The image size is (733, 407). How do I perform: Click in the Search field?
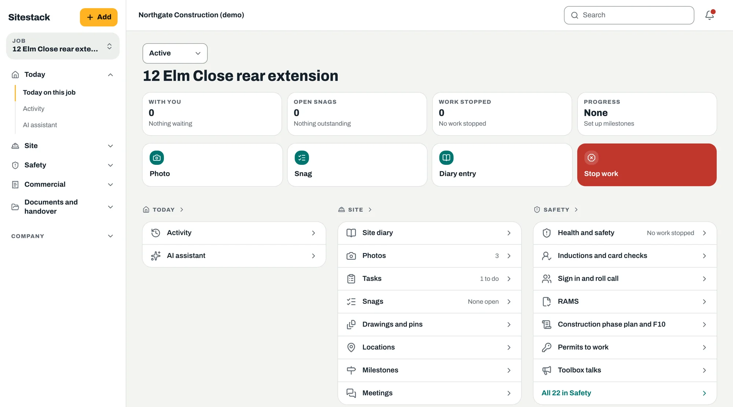tap(629, 15)
